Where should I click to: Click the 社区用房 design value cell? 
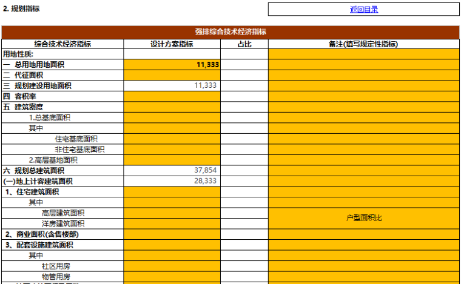pyautogui.click(x=172, y=266)
